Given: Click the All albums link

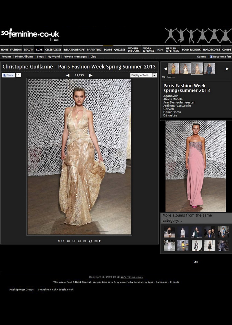Looking at the screenshot, I should click(196, 262).
